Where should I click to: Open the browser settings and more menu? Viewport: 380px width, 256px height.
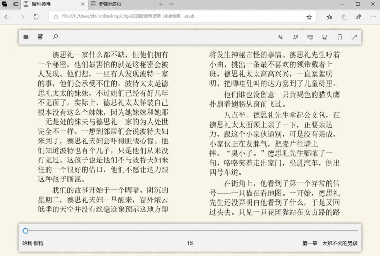coord(372,17)
